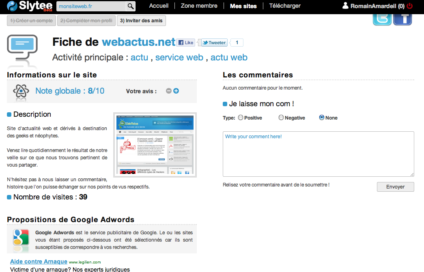
Task: Click the www.legilien.com ad URL
Action: click(85, 262)
